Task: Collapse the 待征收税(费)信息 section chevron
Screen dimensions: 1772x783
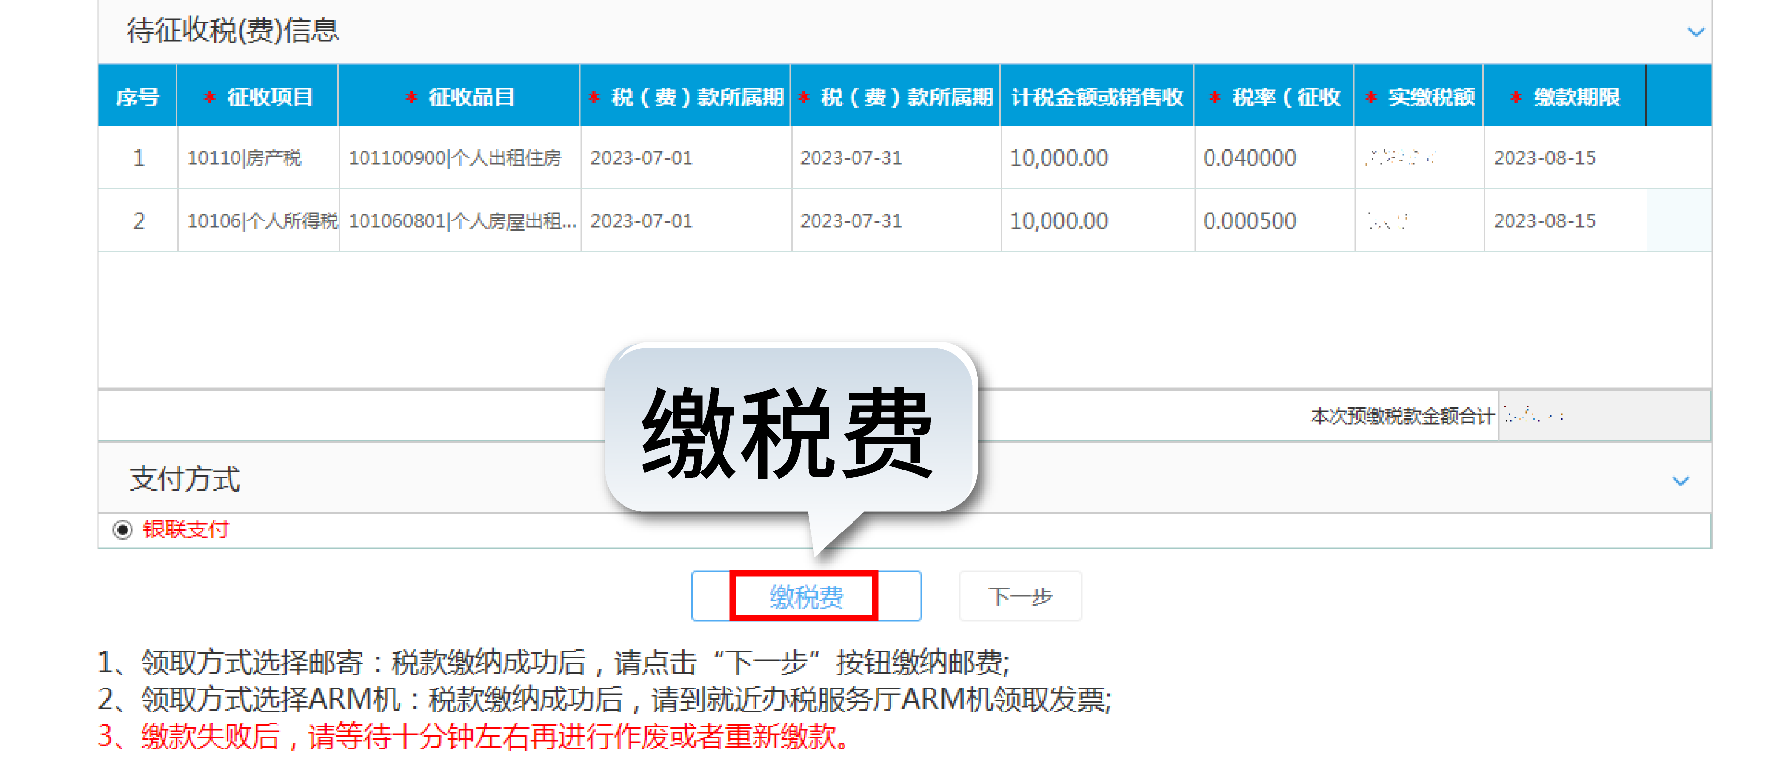Action: 1696,31
